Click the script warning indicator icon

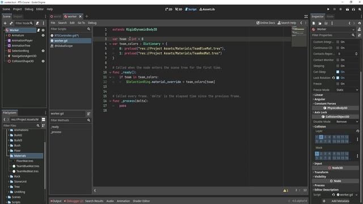(286, 190)
